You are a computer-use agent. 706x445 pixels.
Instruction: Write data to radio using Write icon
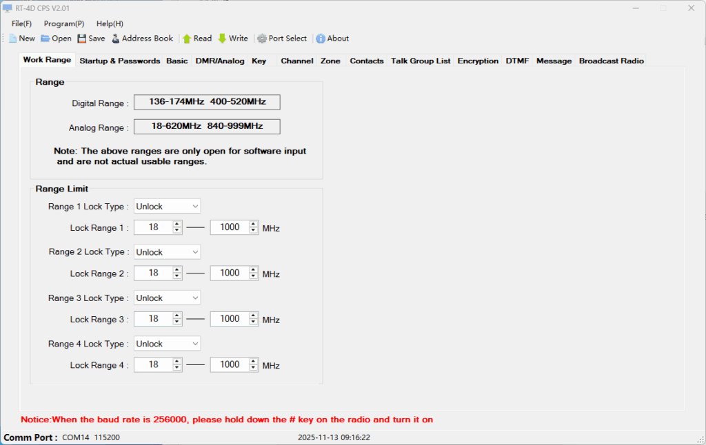[222, 39]
